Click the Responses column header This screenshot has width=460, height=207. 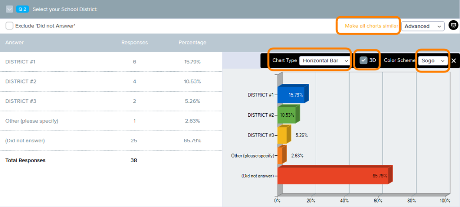tap(134, 43)
